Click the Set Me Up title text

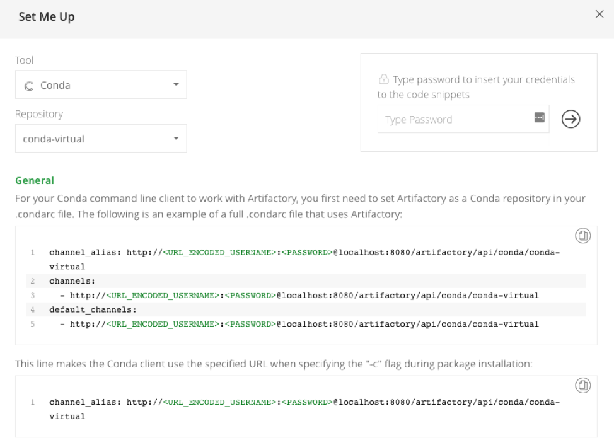pyautogui.click(x=47, y=17)
